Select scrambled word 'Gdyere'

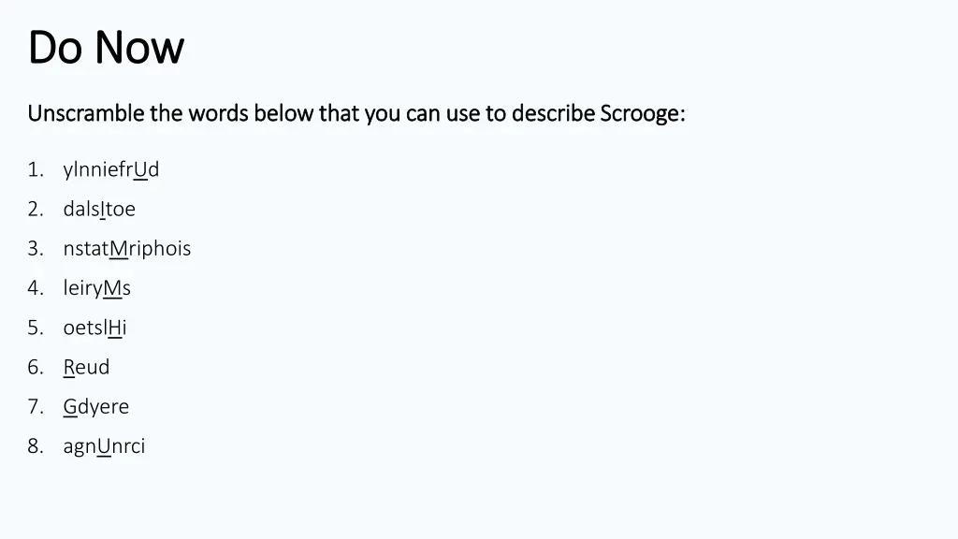point(96,406)
